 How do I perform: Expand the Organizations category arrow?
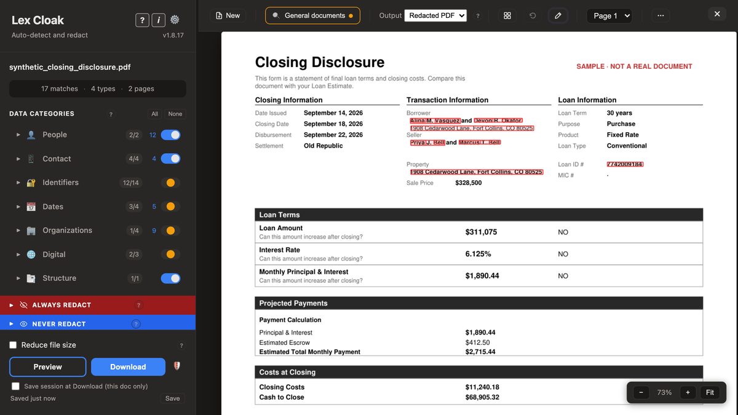[x=18, y=231]
